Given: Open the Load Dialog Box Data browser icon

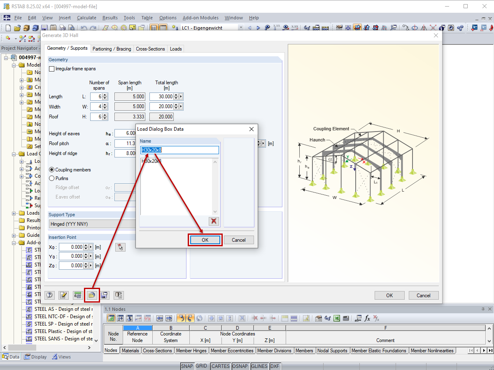Looking at the screenshot, I should [x=92, y=295].
